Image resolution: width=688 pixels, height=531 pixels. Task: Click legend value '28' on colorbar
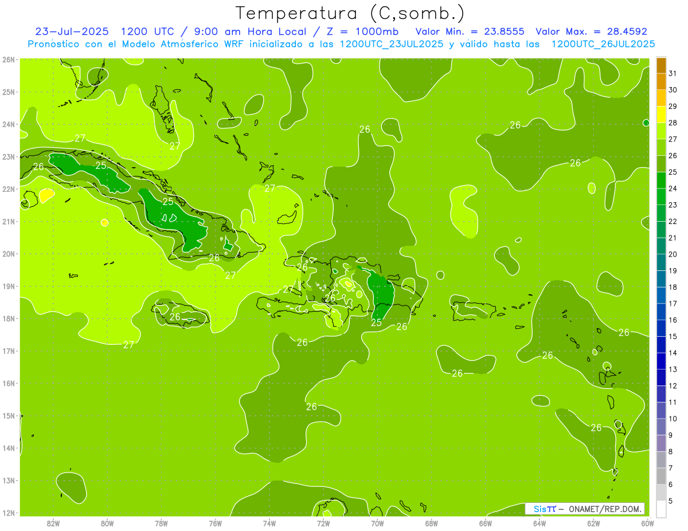pos(673,123)
